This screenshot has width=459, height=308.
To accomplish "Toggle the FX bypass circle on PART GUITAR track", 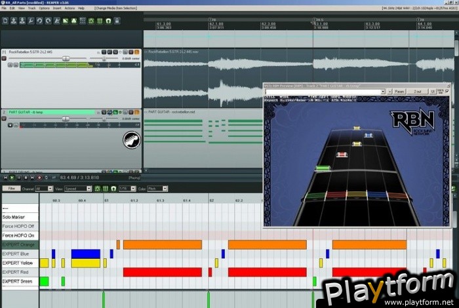I will coord(120,112).
